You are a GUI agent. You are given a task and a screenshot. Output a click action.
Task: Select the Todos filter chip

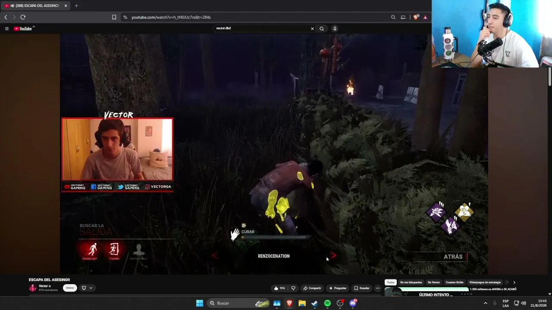(x=390, y=282)
